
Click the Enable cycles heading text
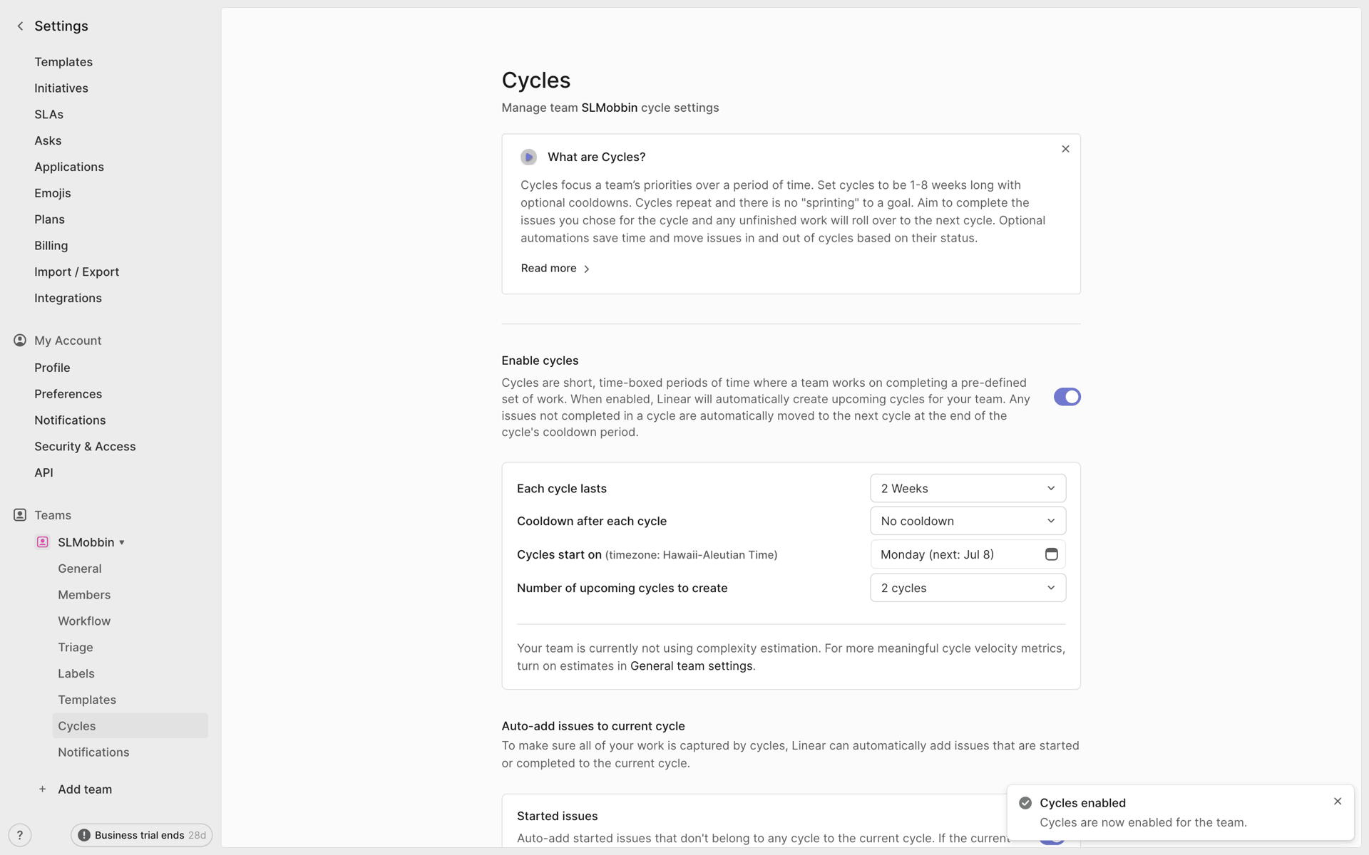pyautogui.click(x=540, y=361)
